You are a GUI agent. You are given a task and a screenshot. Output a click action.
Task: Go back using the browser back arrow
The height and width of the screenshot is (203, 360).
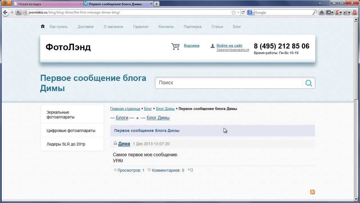[x=5, y=12]
